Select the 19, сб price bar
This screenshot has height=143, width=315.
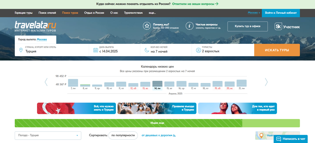pyautogui.click(x=218, y=84)
